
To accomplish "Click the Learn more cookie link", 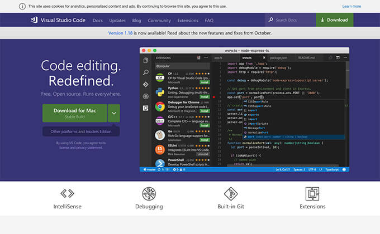I will 351,6.
